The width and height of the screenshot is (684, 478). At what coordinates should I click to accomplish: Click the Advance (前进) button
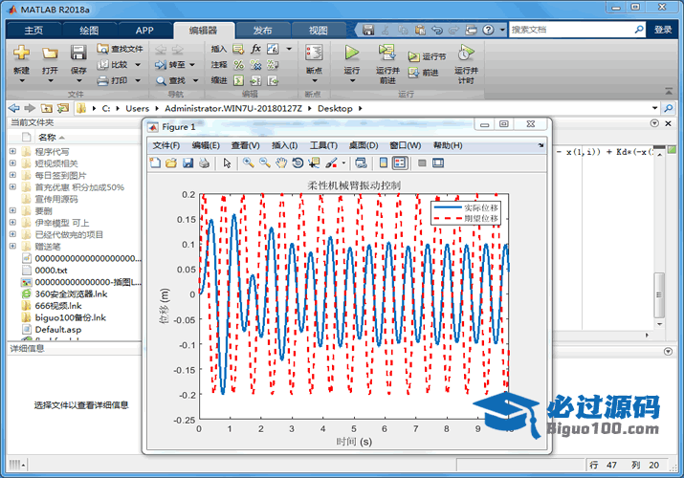pos(423,73)
